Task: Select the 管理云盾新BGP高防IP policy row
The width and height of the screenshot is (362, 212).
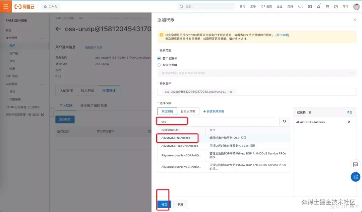Action: click(x=224, y=155)
